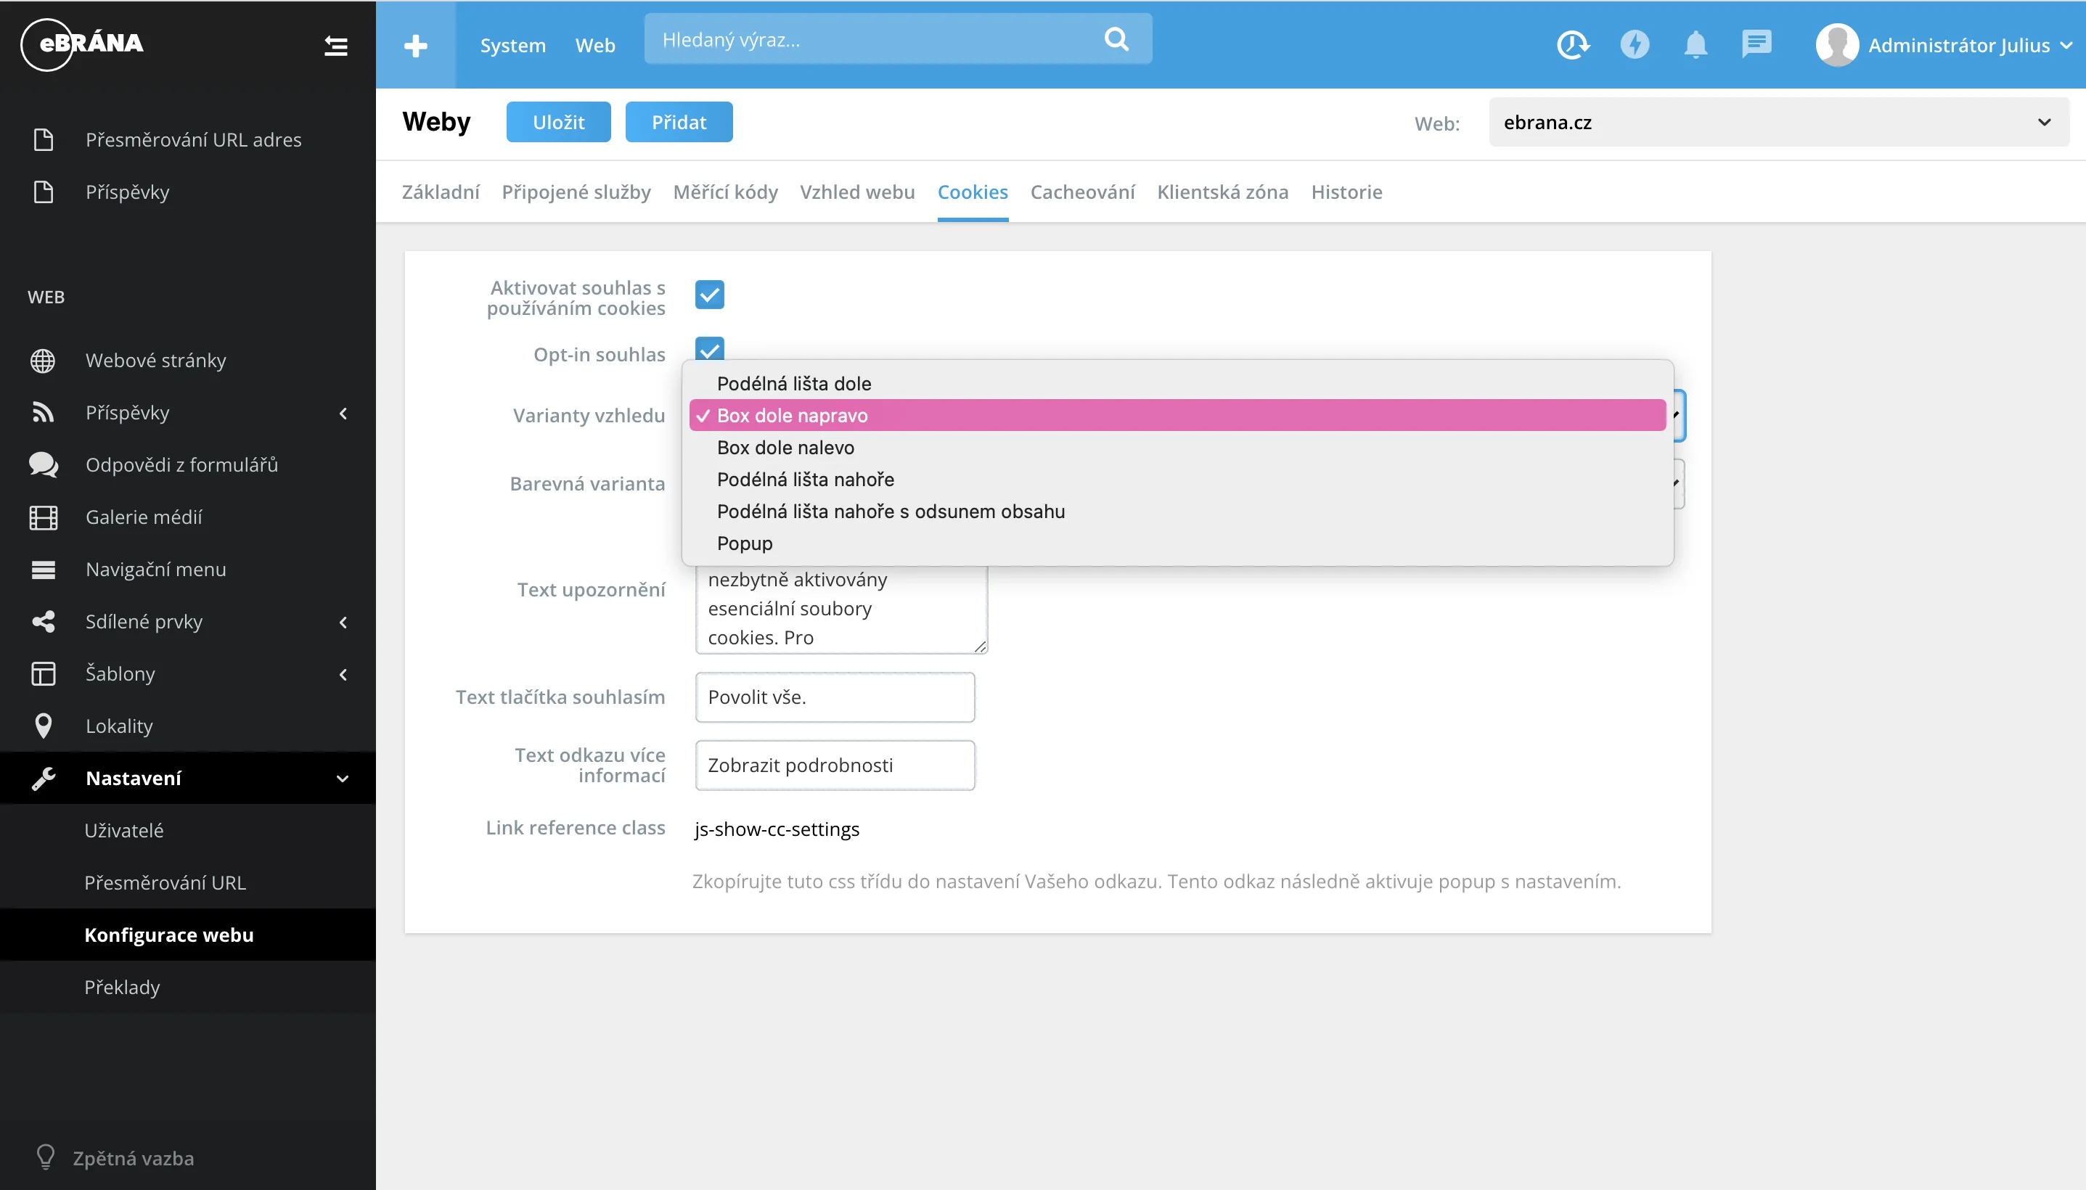This screenshot has height=1190, width=2086.
Task: Click the eBRÁNA logo
Action: click(82, 44)
